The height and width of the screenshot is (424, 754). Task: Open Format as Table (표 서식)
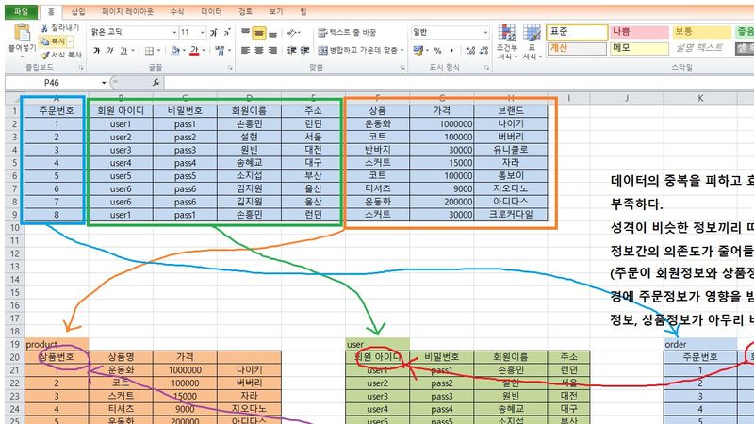point(532,41)
